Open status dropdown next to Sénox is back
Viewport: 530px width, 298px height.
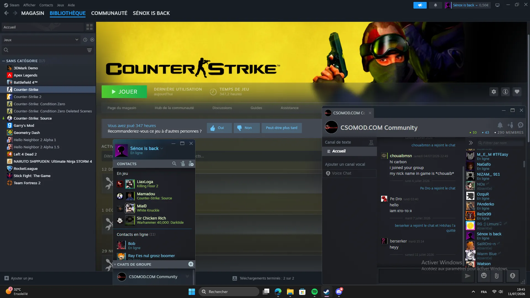click(x=162, y=149)
